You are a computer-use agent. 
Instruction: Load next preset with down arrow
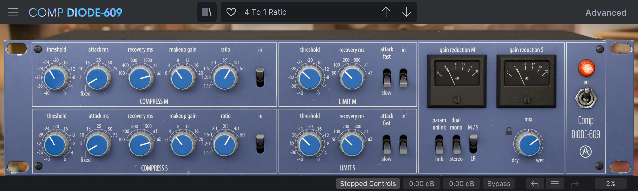[406, 12]
